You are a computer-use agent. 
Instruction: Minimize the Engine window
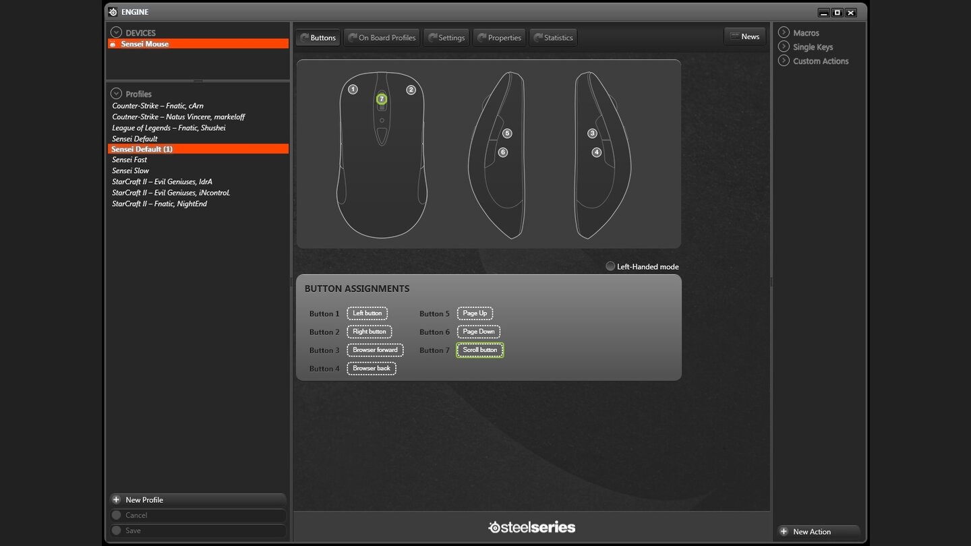(823, 13)
